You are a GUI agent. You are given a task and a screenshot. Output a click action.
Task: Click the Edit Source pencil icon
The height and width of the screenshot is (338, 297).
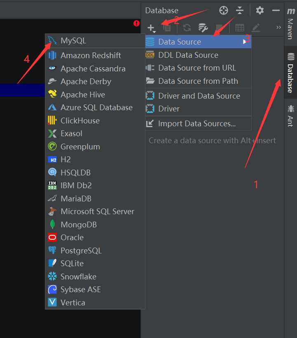click(x=256, y=28)
